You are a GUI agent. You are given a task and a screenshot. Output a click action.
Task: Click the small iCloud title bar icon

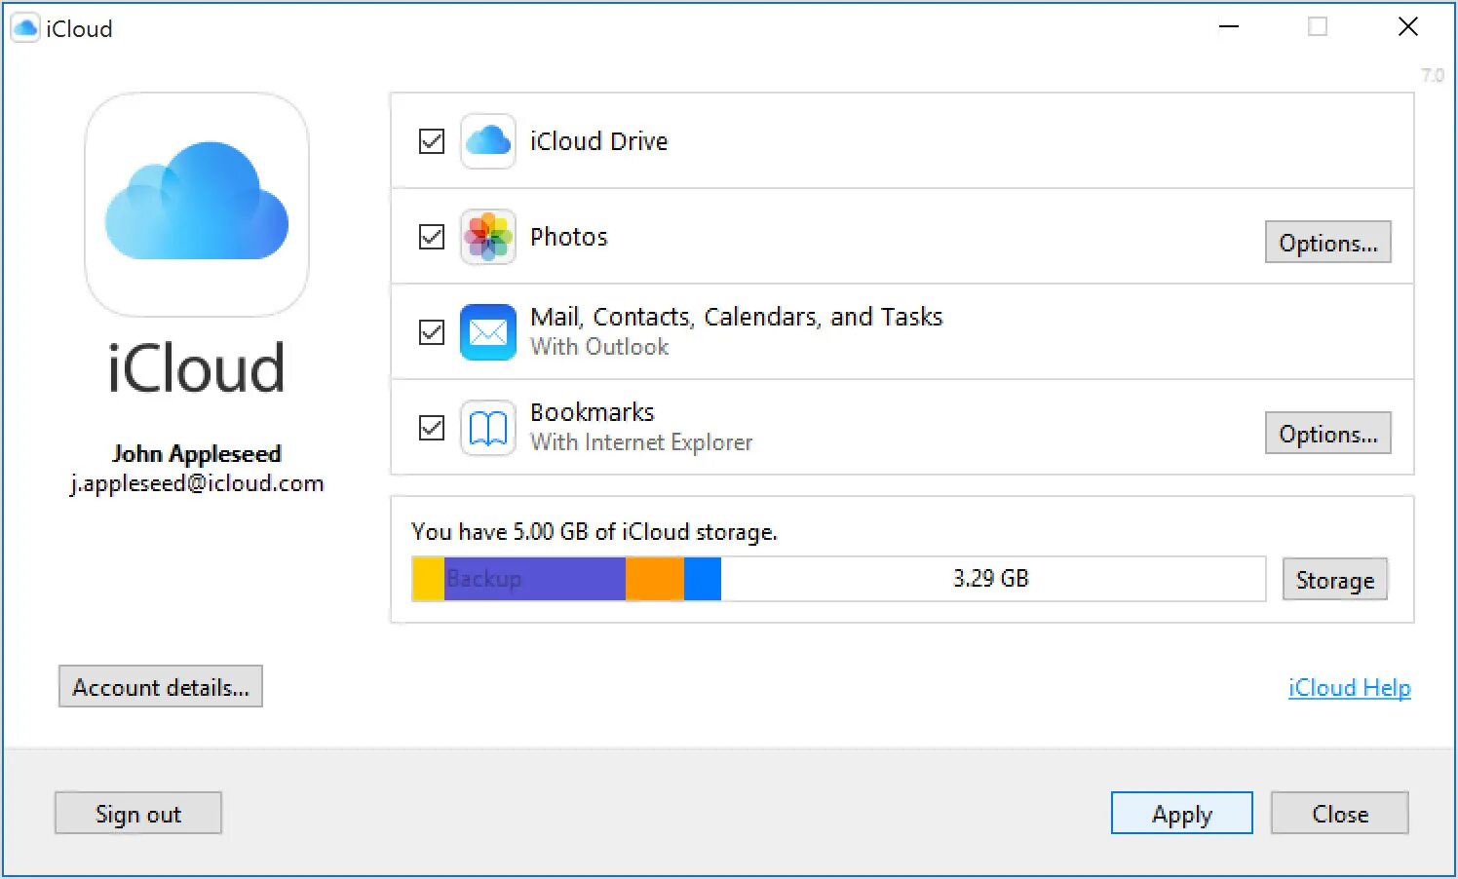pyautogui.click(x=24, y=28)
